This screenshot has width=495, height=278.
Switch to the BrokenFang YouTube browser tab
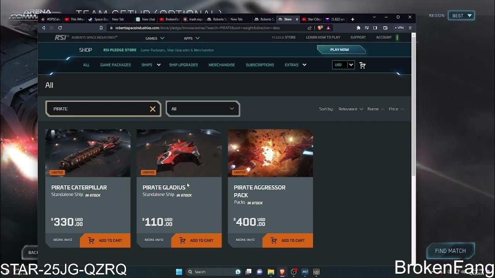click(169, 19)
